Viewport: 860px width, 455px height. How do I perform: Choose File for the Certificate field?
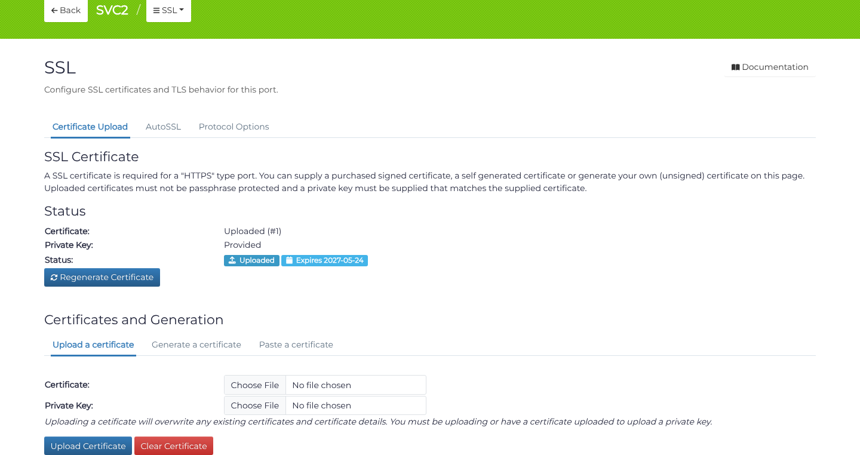pos(255,385)
